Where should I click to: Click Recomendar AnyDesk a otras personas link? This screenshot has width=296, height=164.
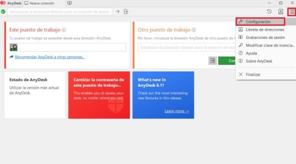[x=50, y=57]
